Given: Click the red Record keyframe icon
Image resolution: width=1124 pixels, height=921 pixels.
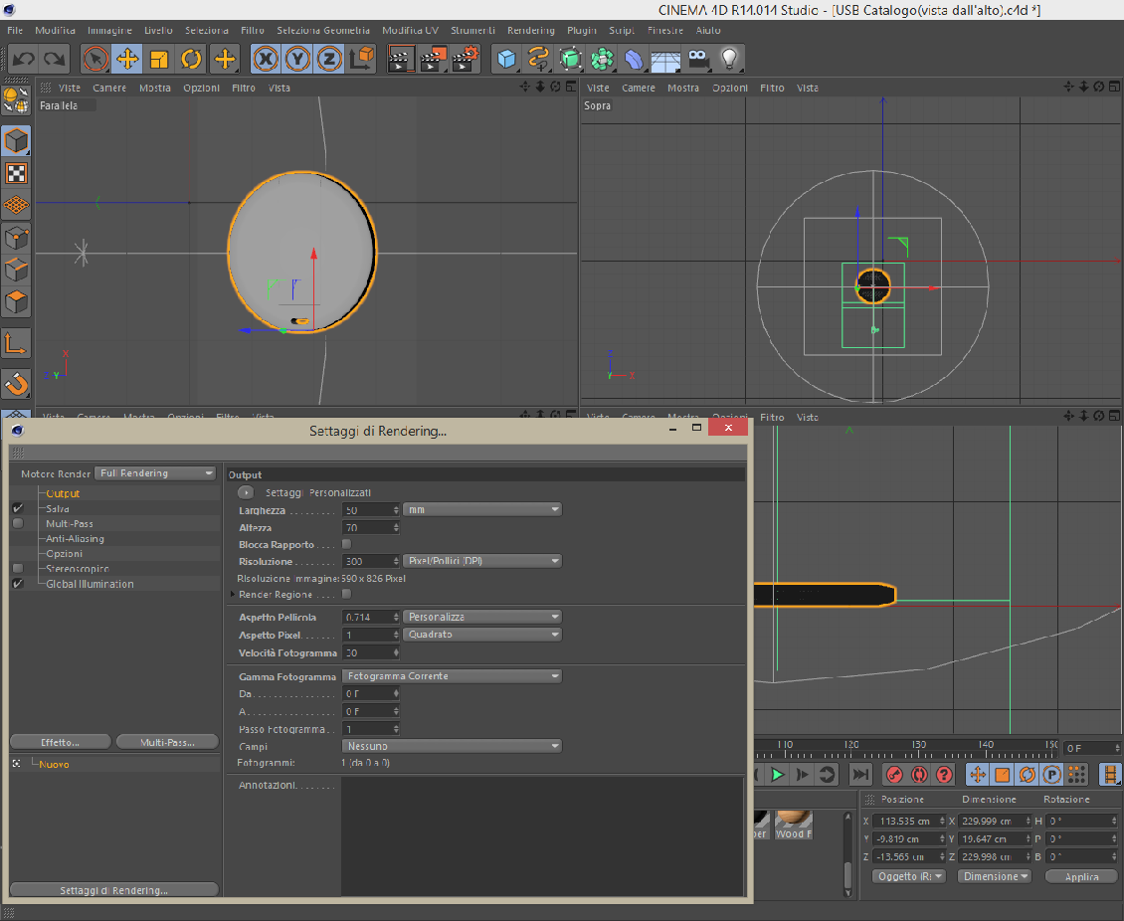Looking at the screenshot, I should tap(893, 774).
